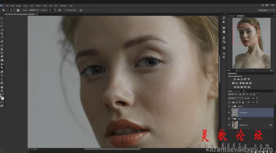Viewport: 276px width, 153px height.
Task: Toggle tablet pressure for size button
Action: 81,10
